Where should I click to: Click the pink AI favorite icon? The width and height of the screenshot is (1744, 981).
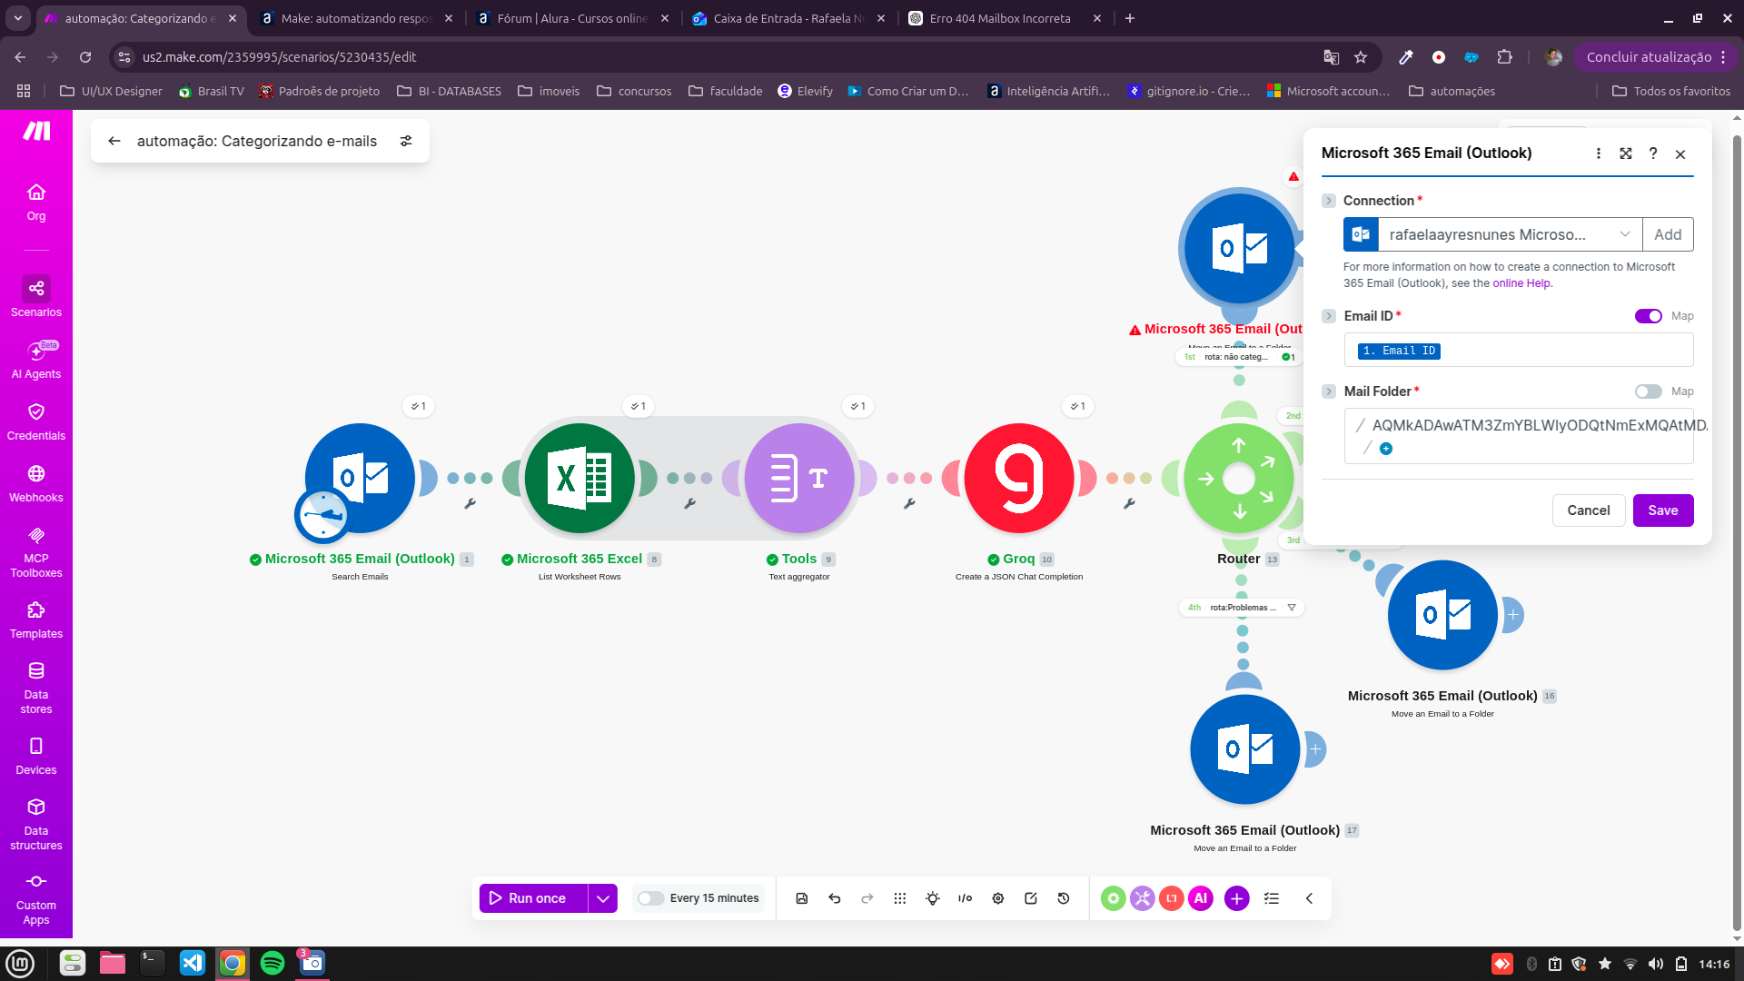tap(1201, 898)
